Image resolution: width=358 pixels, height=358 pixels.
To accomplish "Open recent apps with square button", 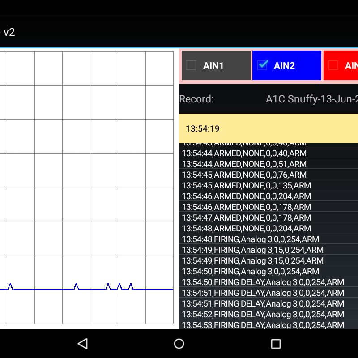I will (x=276, y=344).
